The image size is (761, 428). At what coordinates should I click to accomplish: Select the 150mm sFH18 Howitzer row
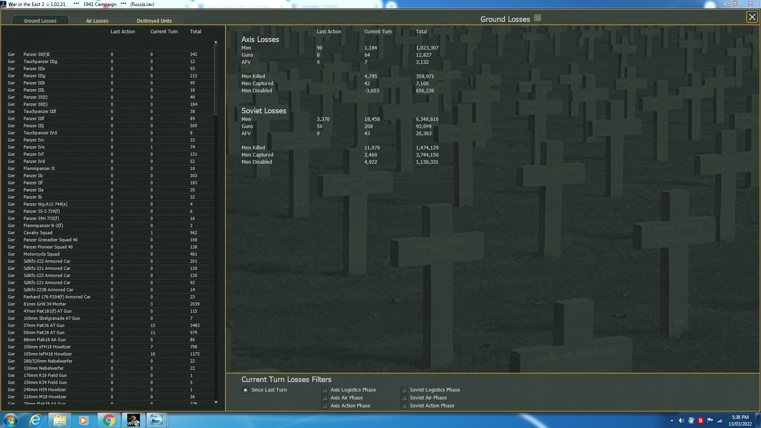point(110,347)
